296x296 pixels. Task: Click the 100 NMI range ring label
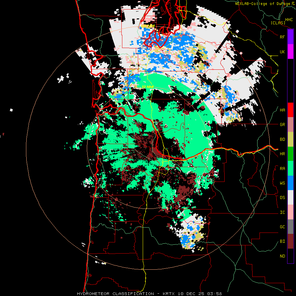tap(148, 26)
